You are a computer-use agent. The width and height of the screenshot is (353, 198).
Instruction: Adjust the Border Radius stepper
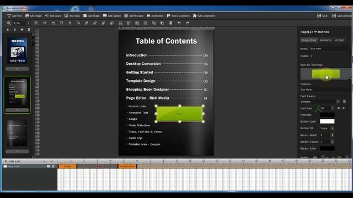point(332,142)
